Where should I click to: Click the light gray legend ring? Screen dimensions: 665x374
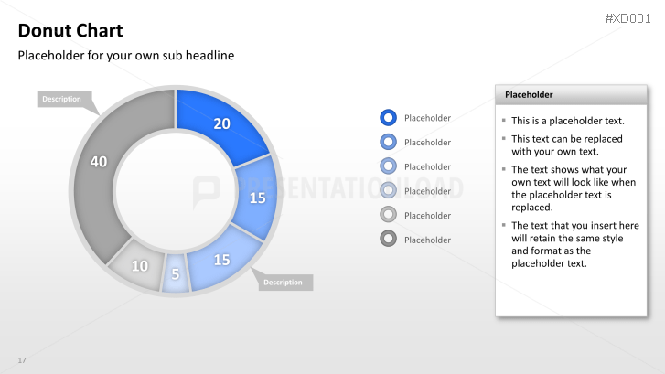coord(388,215)
